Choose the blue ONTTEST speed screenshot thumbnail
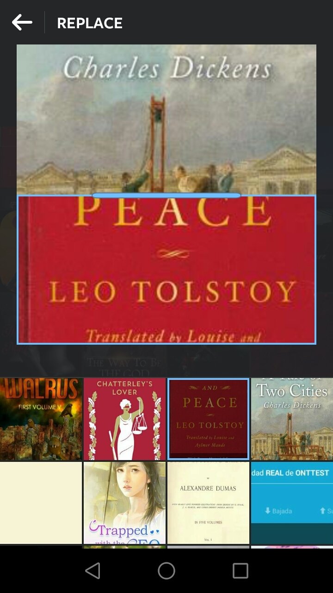 [x=292, y=503]
